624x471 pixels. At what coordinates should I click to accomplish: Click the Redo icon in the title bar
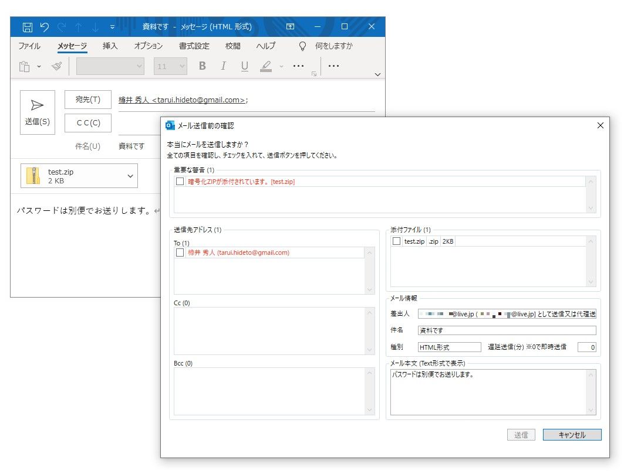[x=62, y=27]
